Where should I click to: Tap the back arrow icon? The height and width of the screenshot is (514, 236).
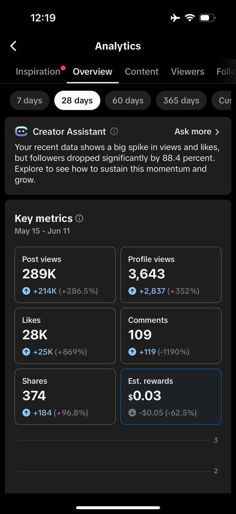[x=13, y=46]
